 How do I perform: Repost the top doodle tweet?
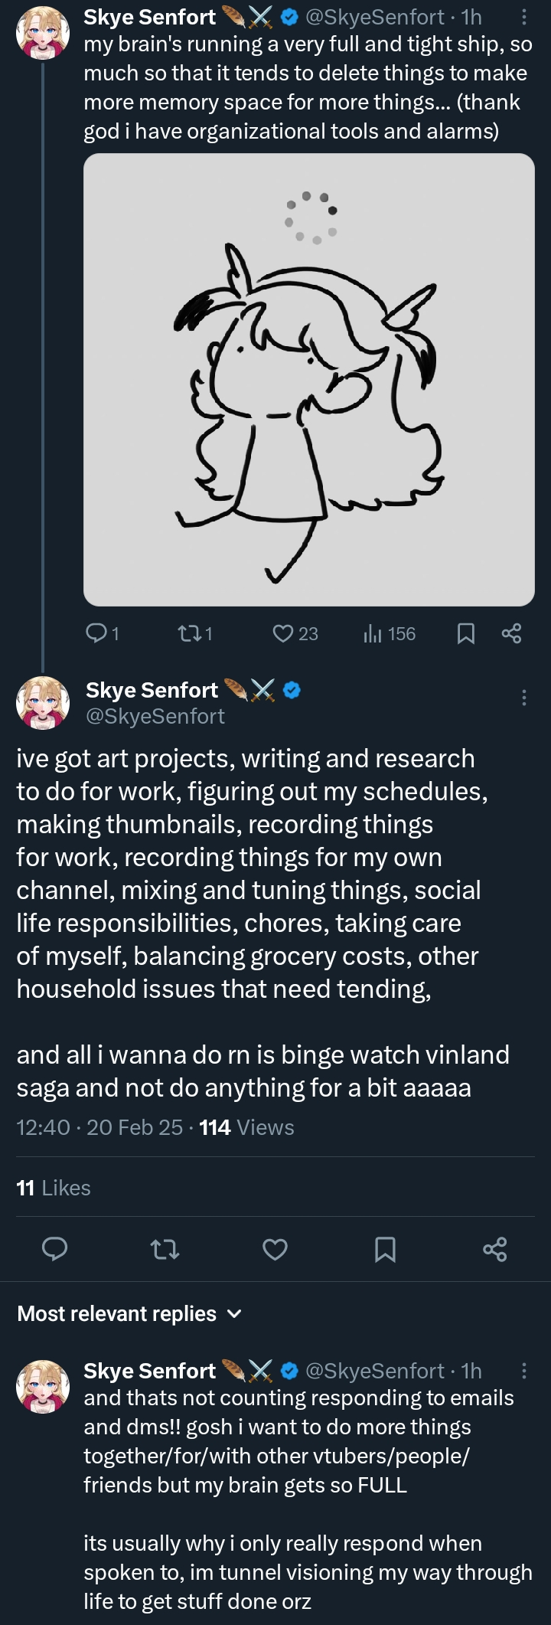(187, 633)
